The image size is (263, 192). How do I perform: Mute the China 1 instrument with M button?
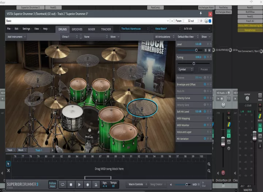(209, 50)
